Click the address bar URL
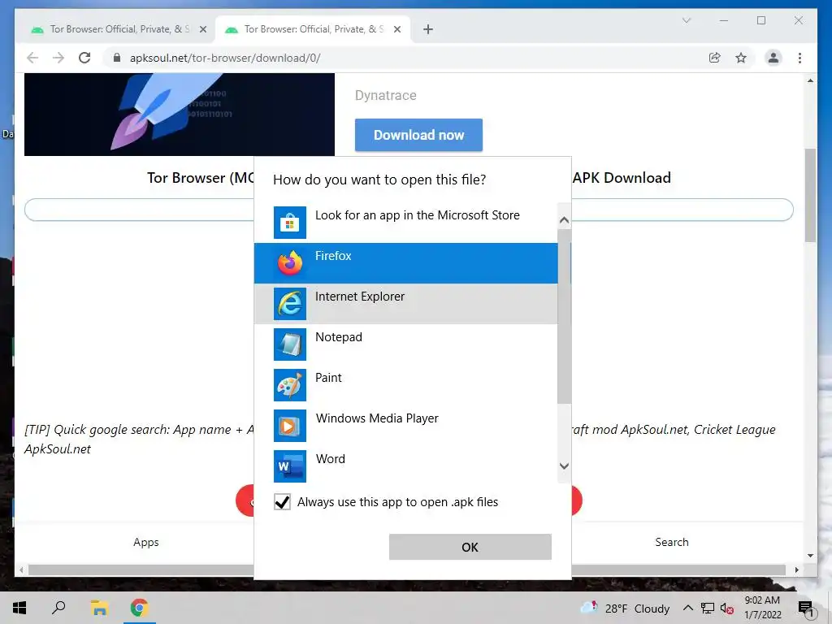 click(x=225, y=58)
